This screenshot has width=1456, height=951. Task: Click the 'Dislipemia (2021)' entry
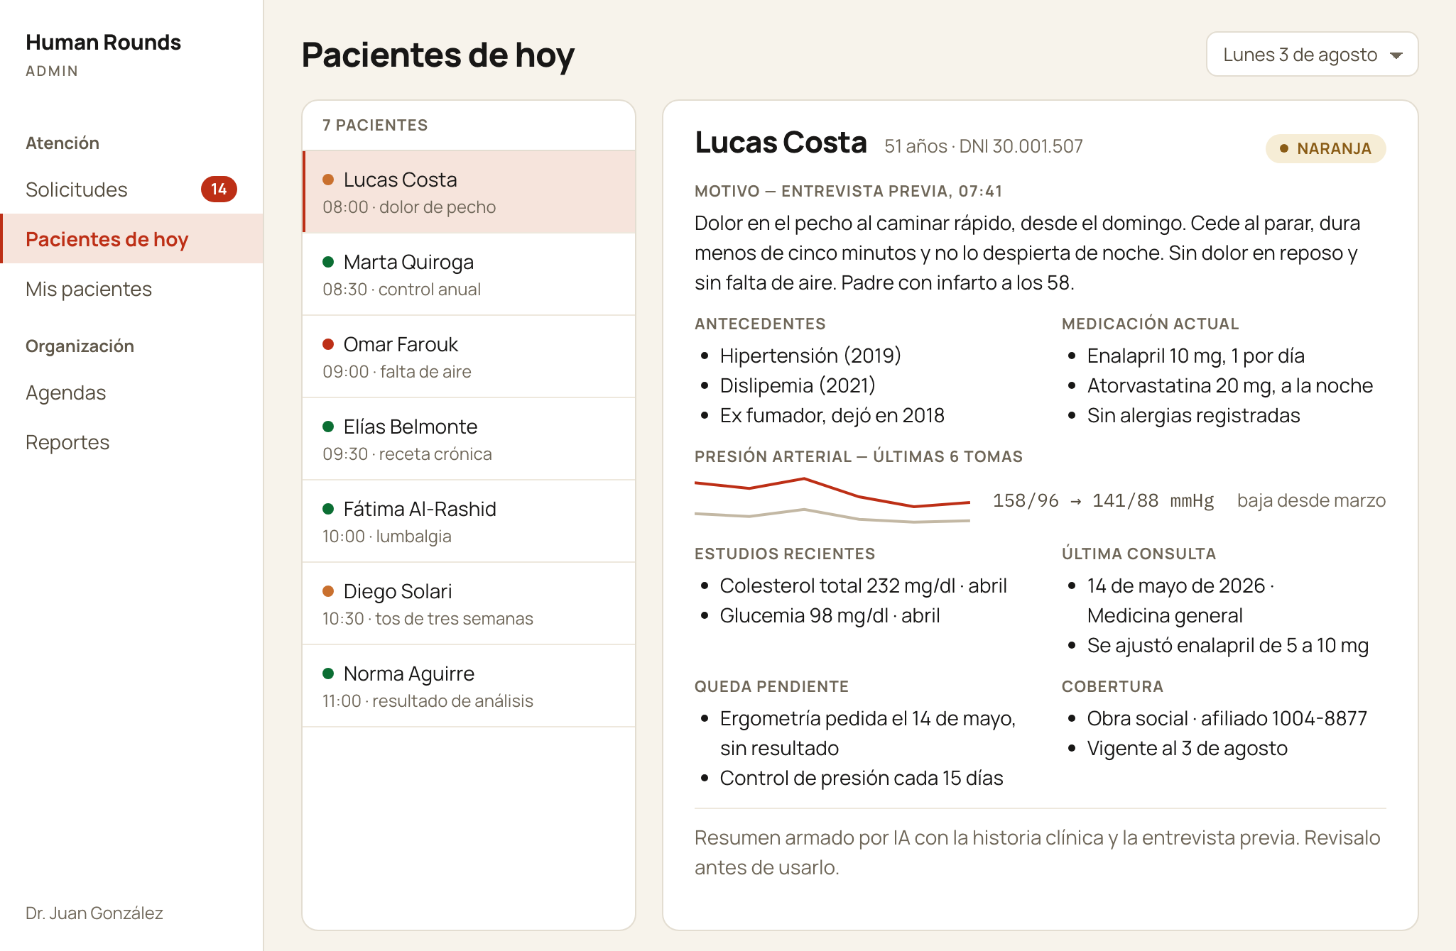click(x=798, y=385)
